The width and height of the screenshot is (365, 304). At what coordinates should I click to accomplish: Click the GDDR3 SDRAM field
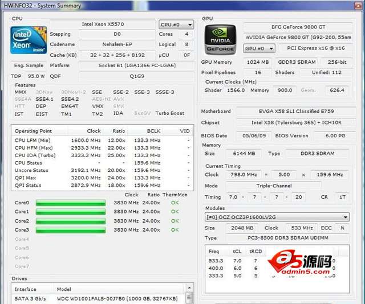coord(297,62)
